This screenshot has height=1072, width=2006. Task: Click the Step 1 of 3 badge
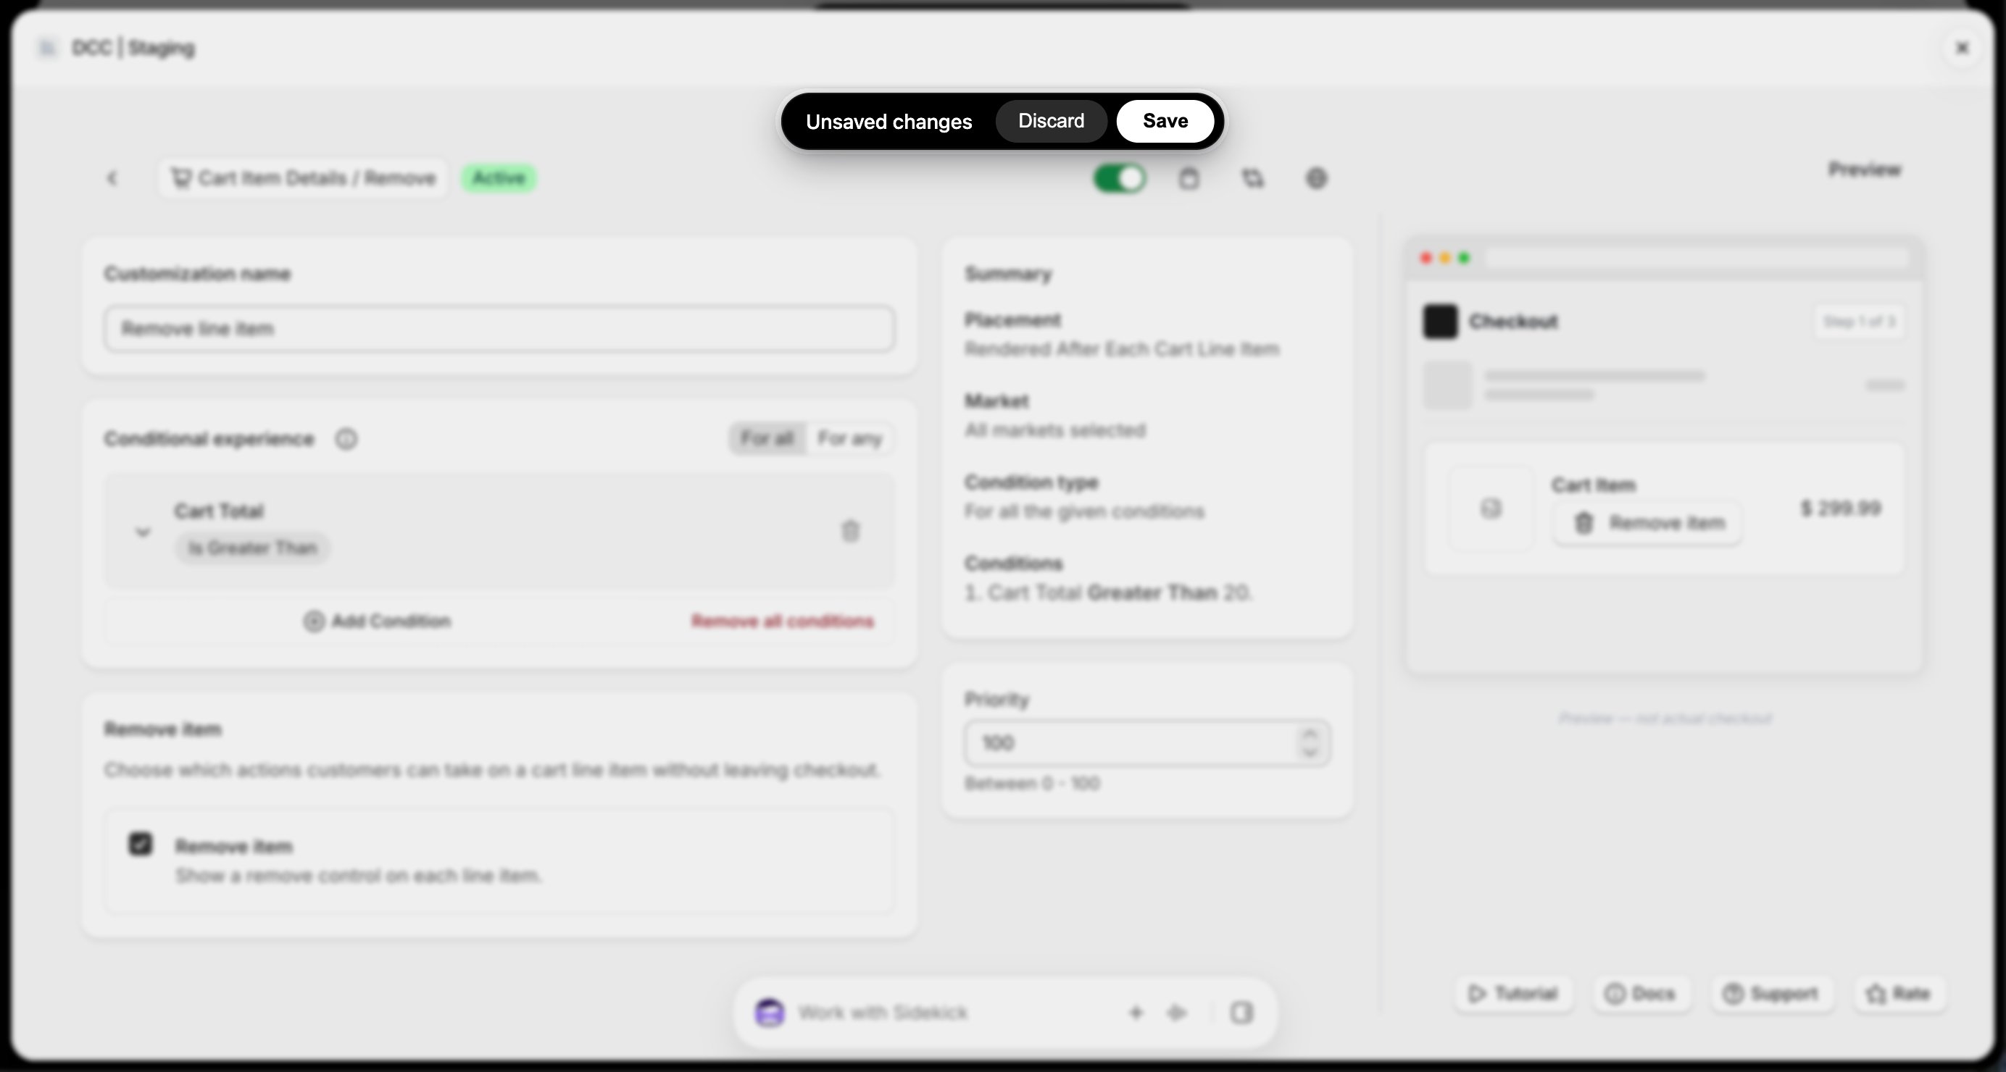click(1859, 322)
